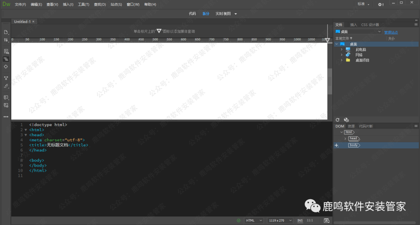The height and width of the screenshot is (225, 420).
Task: Click the green check status icon
Action: coord(238,220)
